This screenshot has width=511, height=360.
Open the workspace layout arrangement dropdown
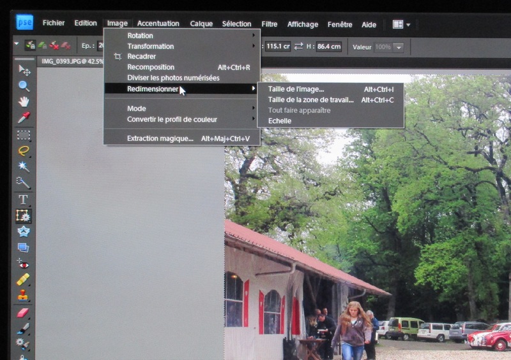tap(401, 24)
